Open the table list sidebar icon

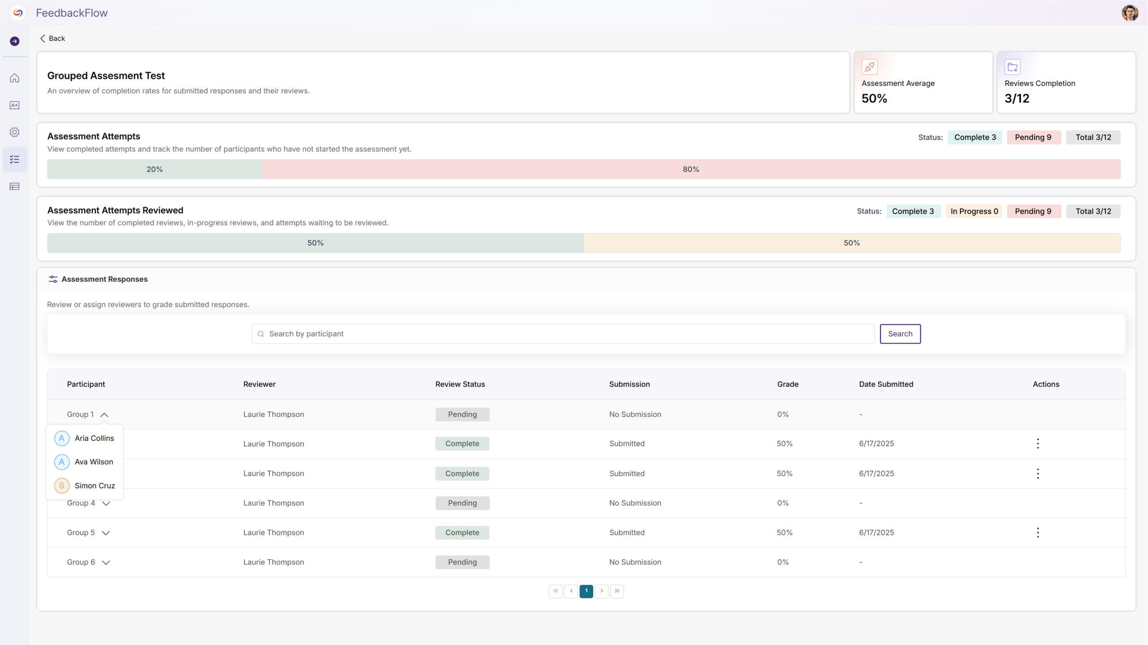tap(15, 186)
